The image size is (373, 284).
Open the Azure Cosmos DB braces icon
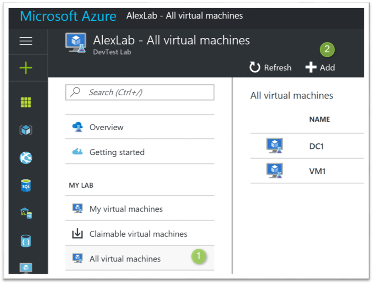(x=26, y=241)
